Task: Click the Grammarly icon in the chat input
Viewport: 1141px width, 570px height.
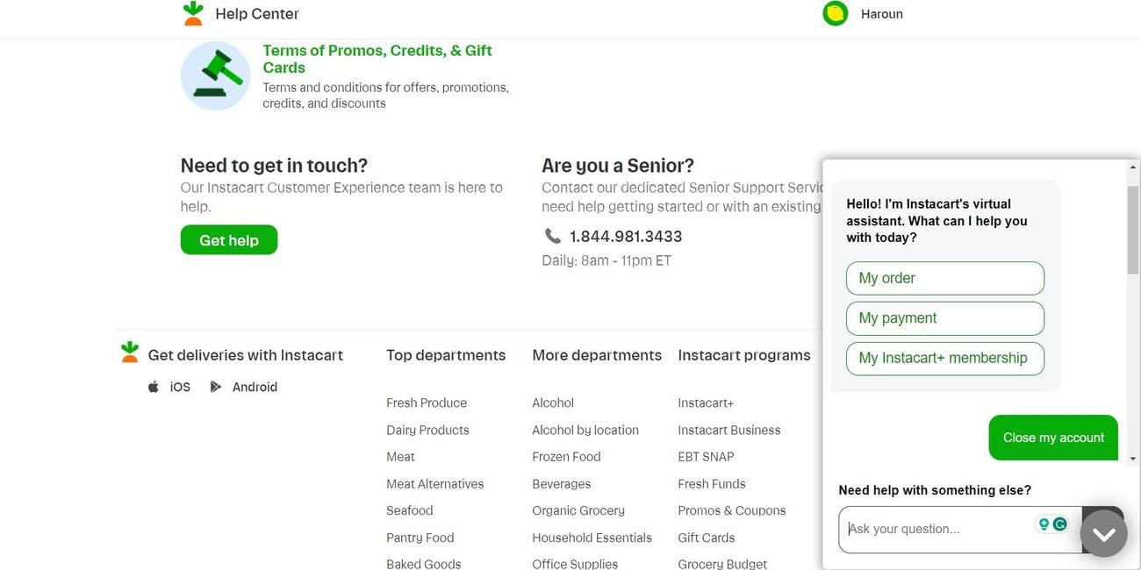Action: point(1059,523)
